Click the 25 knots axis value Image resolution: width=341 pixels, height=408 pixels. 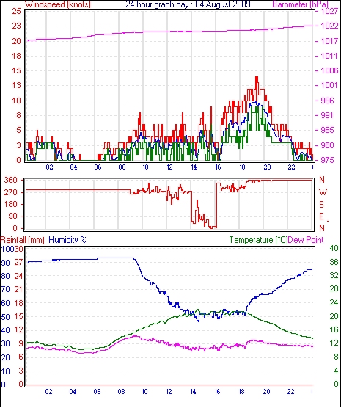pyautogui.click(x=16, y=11)
